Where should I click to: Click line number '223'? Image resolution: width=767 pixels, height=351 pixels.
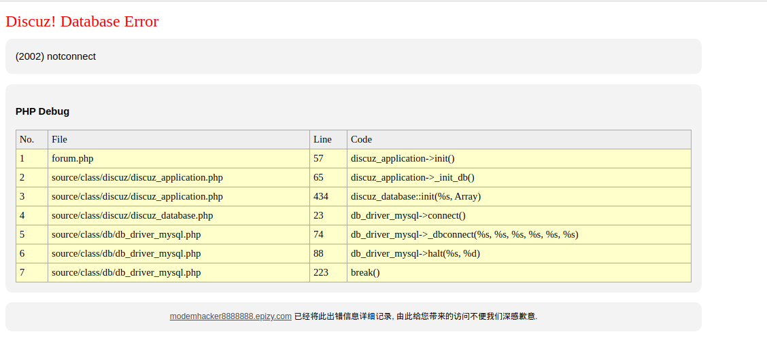328,273
